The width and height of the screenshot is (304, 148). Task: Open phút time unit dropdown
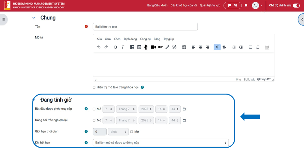[x=118, y=132]
